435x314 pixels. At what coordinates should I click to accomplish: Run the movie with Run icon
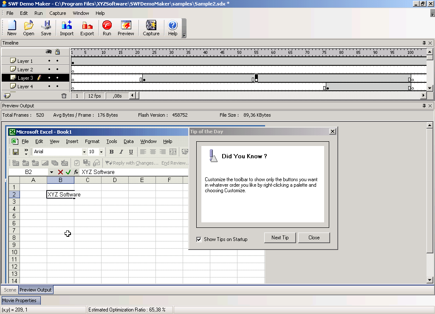coord(107,28)
